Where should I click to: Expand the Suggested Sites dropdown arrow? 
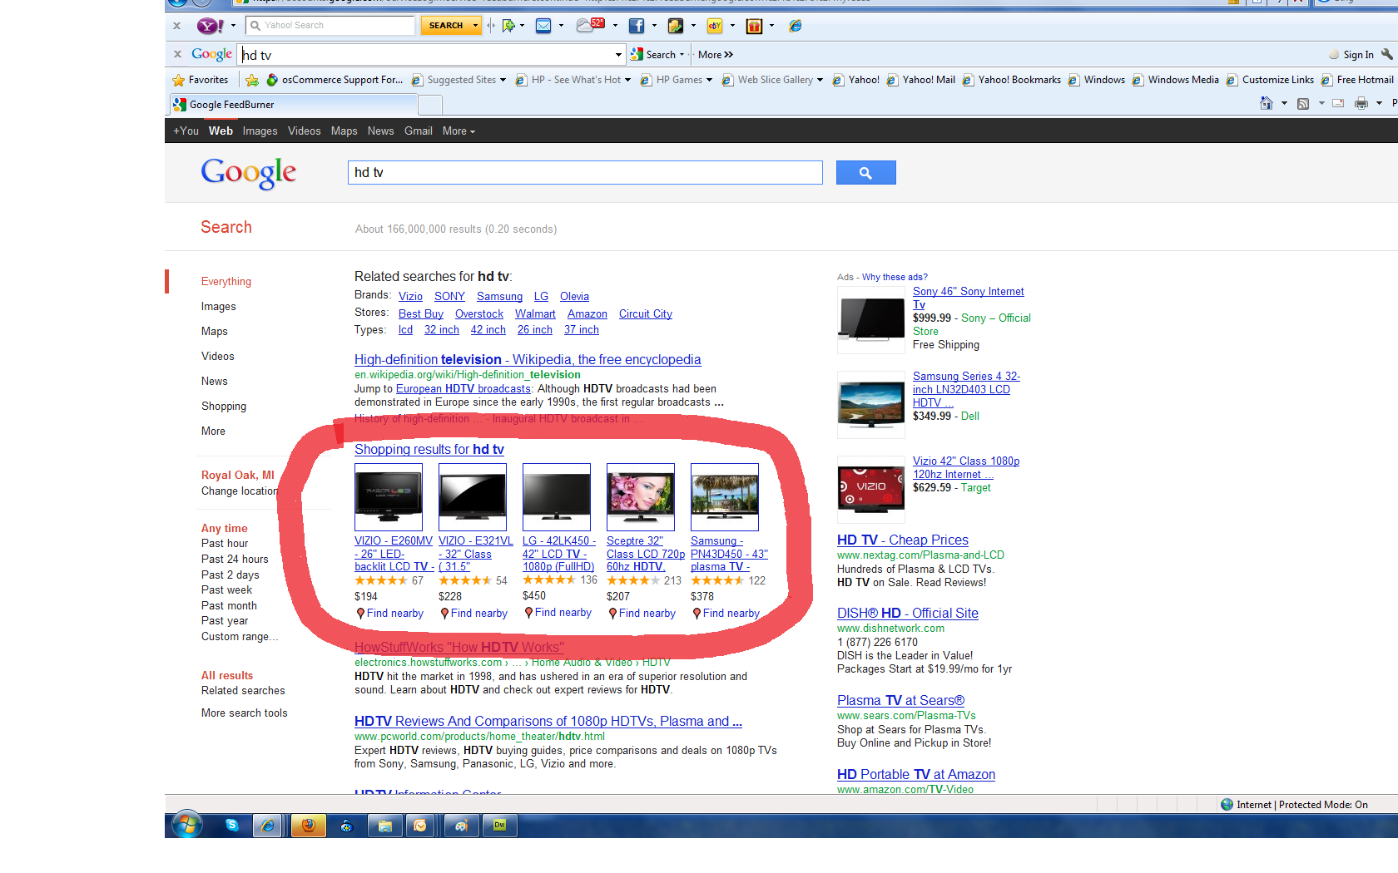pyautogui.click(x=503, y=80)
